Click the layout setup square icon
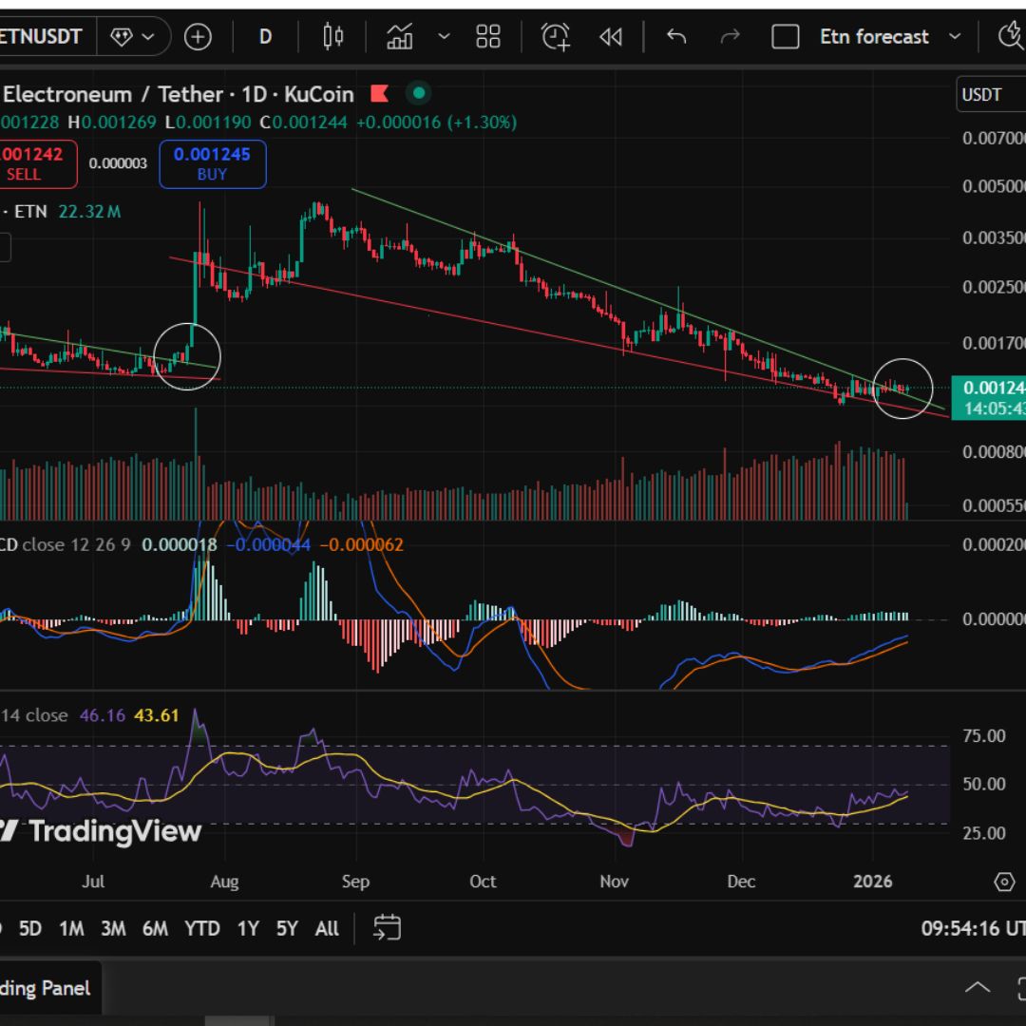This screenshot has height=1026, width=1026. pos(785,37)
